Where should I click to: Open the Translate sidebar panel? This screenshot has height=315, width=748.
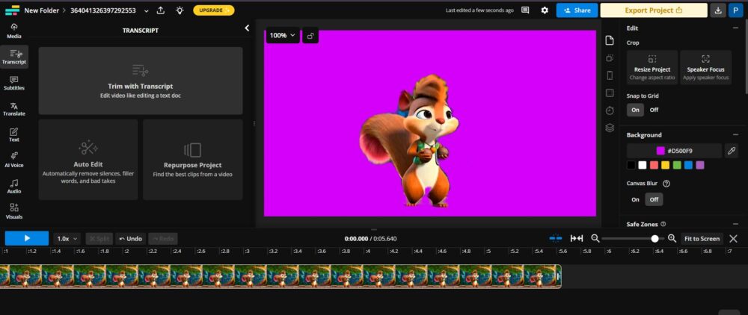pyautogui.click(x=13, y=109)
